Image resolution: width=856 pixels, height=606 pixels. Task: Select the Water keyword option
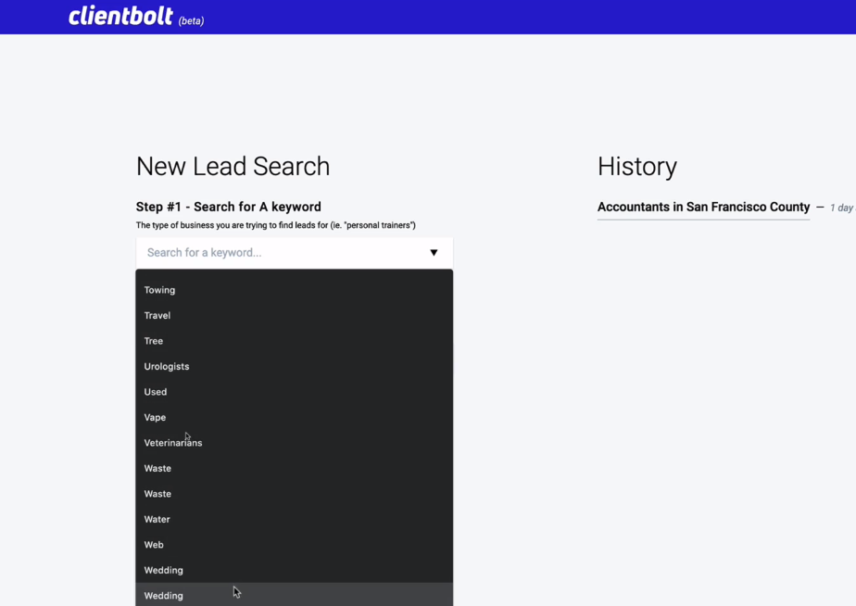[x=295, y=519]
